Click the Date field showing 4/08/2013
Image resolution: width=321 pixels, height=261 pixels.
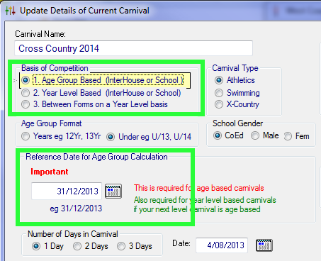click(222, 245)
